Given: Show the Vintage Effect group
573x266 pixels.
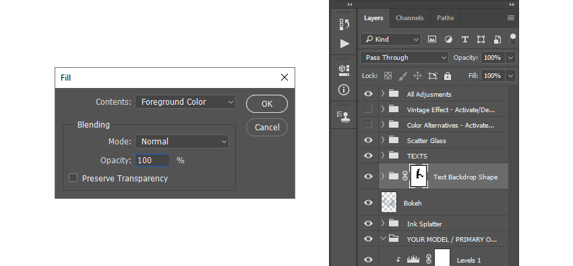Looking at the screenshot, I should click(x=368, y=109).
